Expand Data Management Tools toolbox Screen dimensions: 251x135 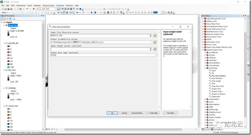203,19
